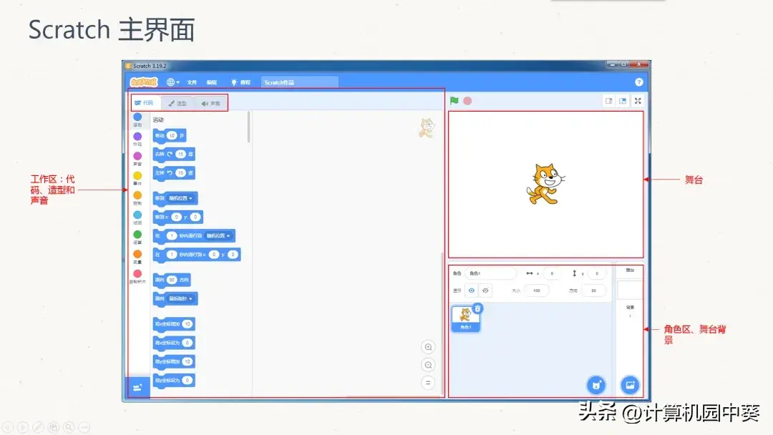
Task: Select the dark orange Variables category circle
Action: click(x=137, y=254)
